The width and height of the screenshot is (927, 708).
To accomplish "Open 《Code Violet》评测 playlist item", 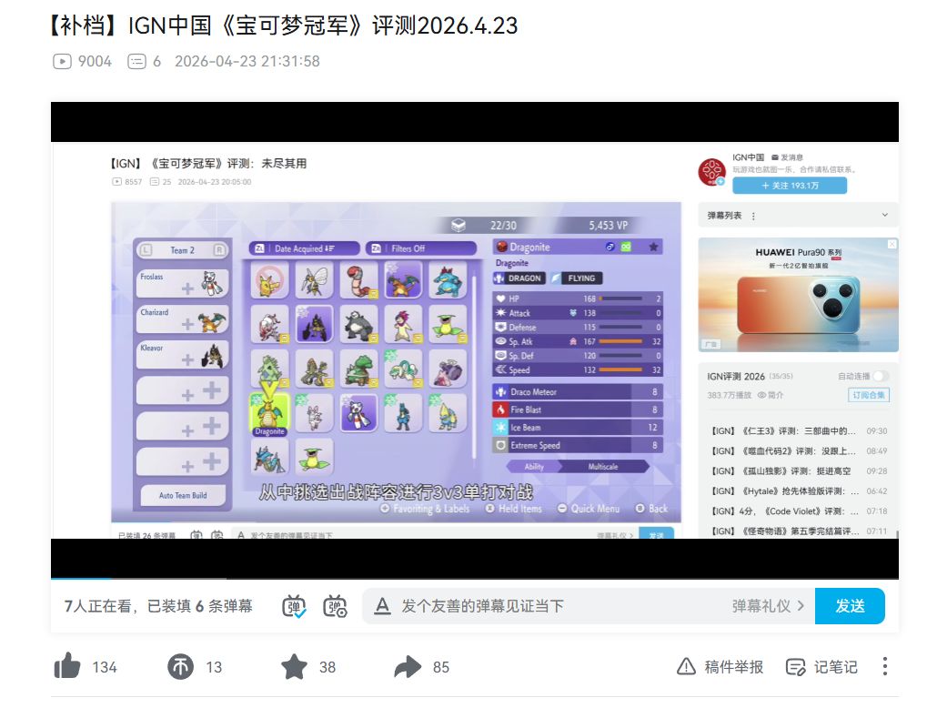I will click(799, 511).
